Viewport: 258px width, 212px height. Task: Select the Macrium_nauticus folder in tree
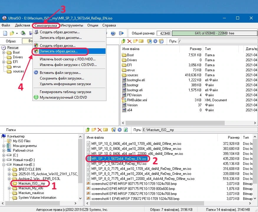pyautogui.click(x=31, y=193)
